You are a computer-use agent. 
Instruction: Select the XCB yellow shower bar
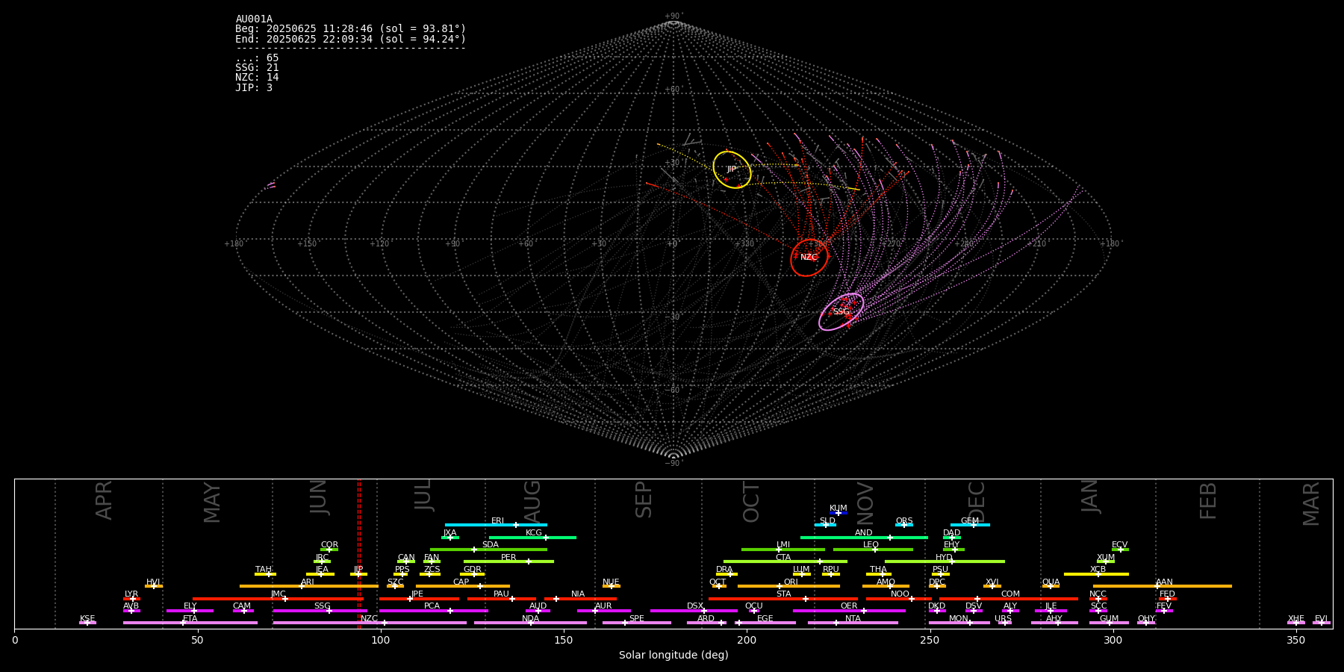tap(1096, 574)
